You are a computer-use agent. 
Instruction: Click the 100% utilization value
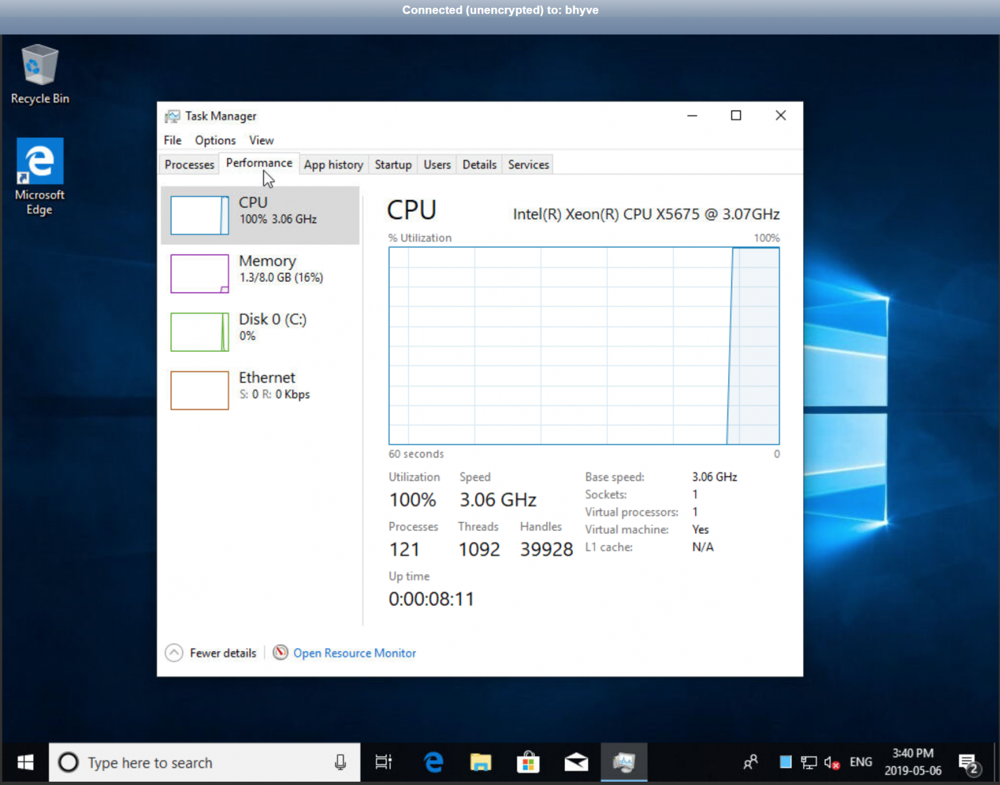(413, 500)
